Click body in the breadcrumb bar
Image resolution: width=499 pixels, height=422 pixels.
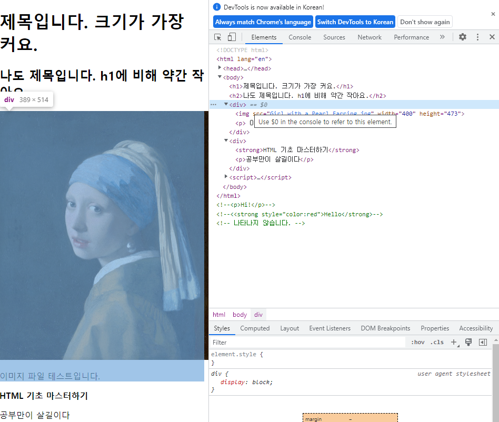click(x=239, y=315)
